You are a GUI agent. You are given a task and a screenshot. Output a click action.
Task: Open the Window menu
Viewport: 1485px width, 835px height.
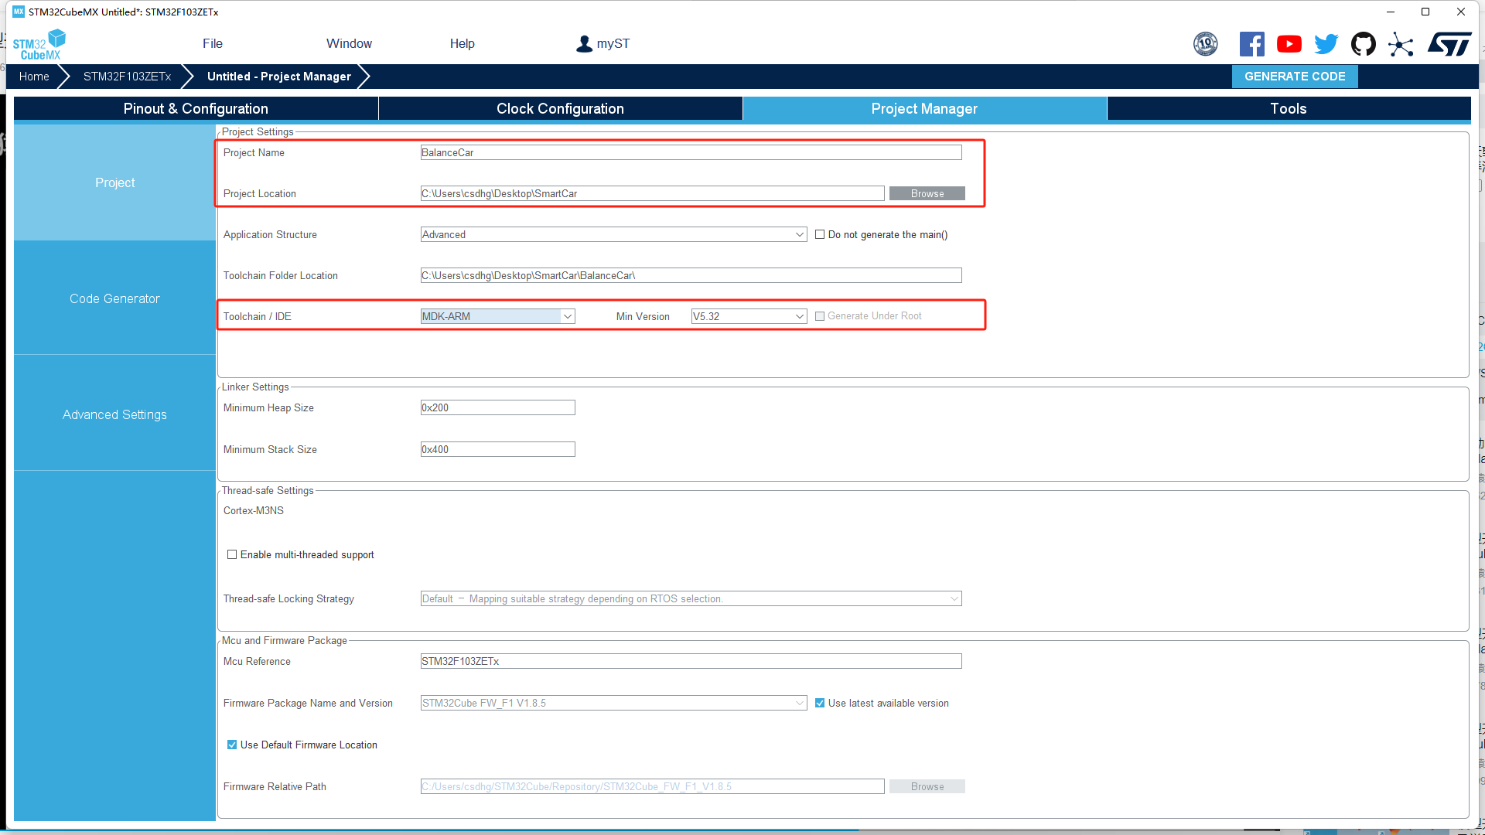point(349,44)
